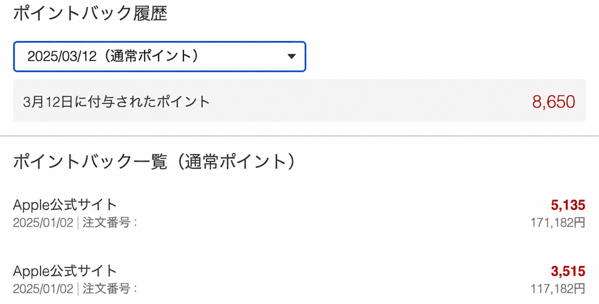Click the 171,182円 purchase amount
Image resolution: width=599 pixels, height=304 pixels.
pyautogui.click(x=558, y=223)
